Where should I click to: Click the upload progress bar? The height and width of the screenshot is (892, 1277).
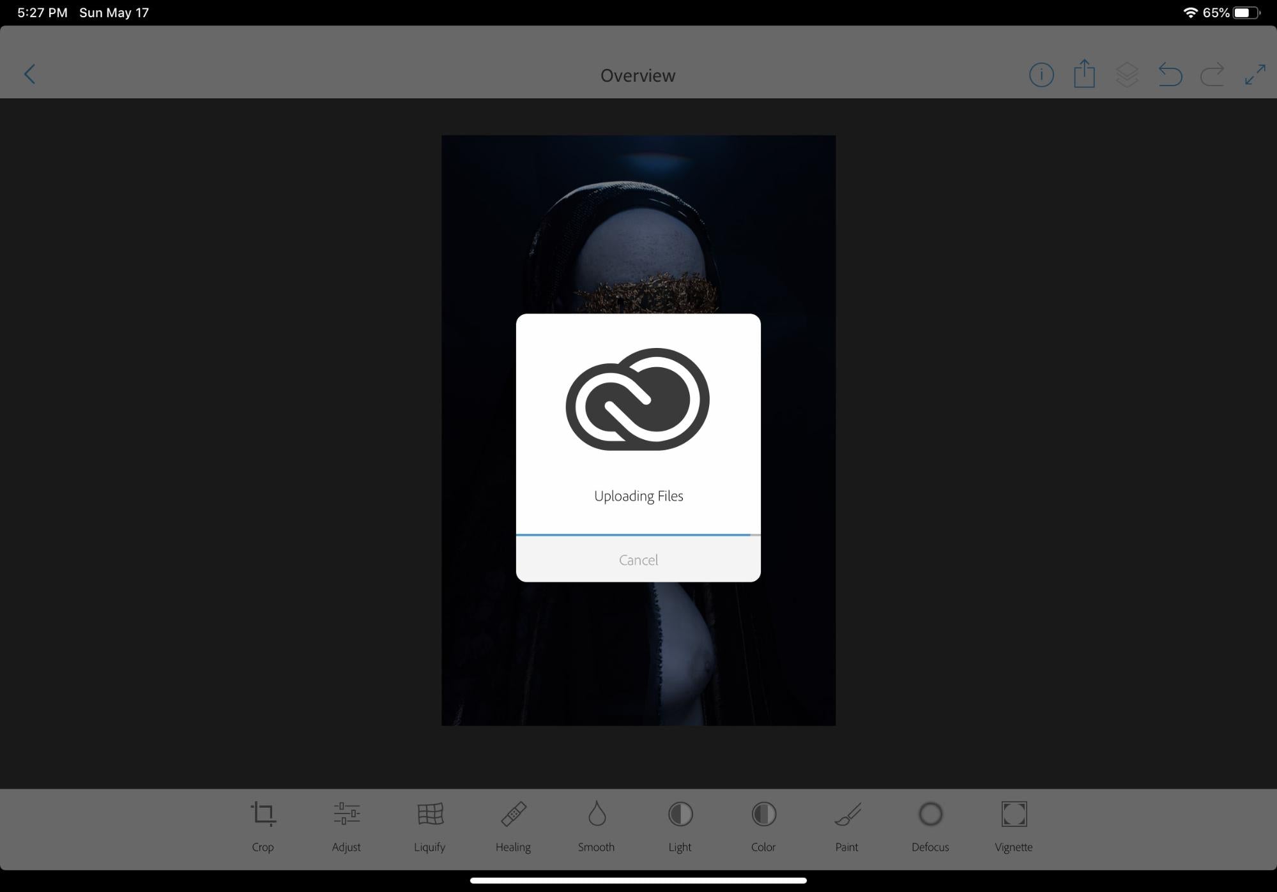point(638,534)
